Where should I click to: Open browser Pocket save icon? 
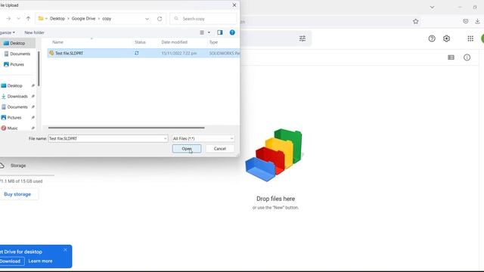click(466, 21)
